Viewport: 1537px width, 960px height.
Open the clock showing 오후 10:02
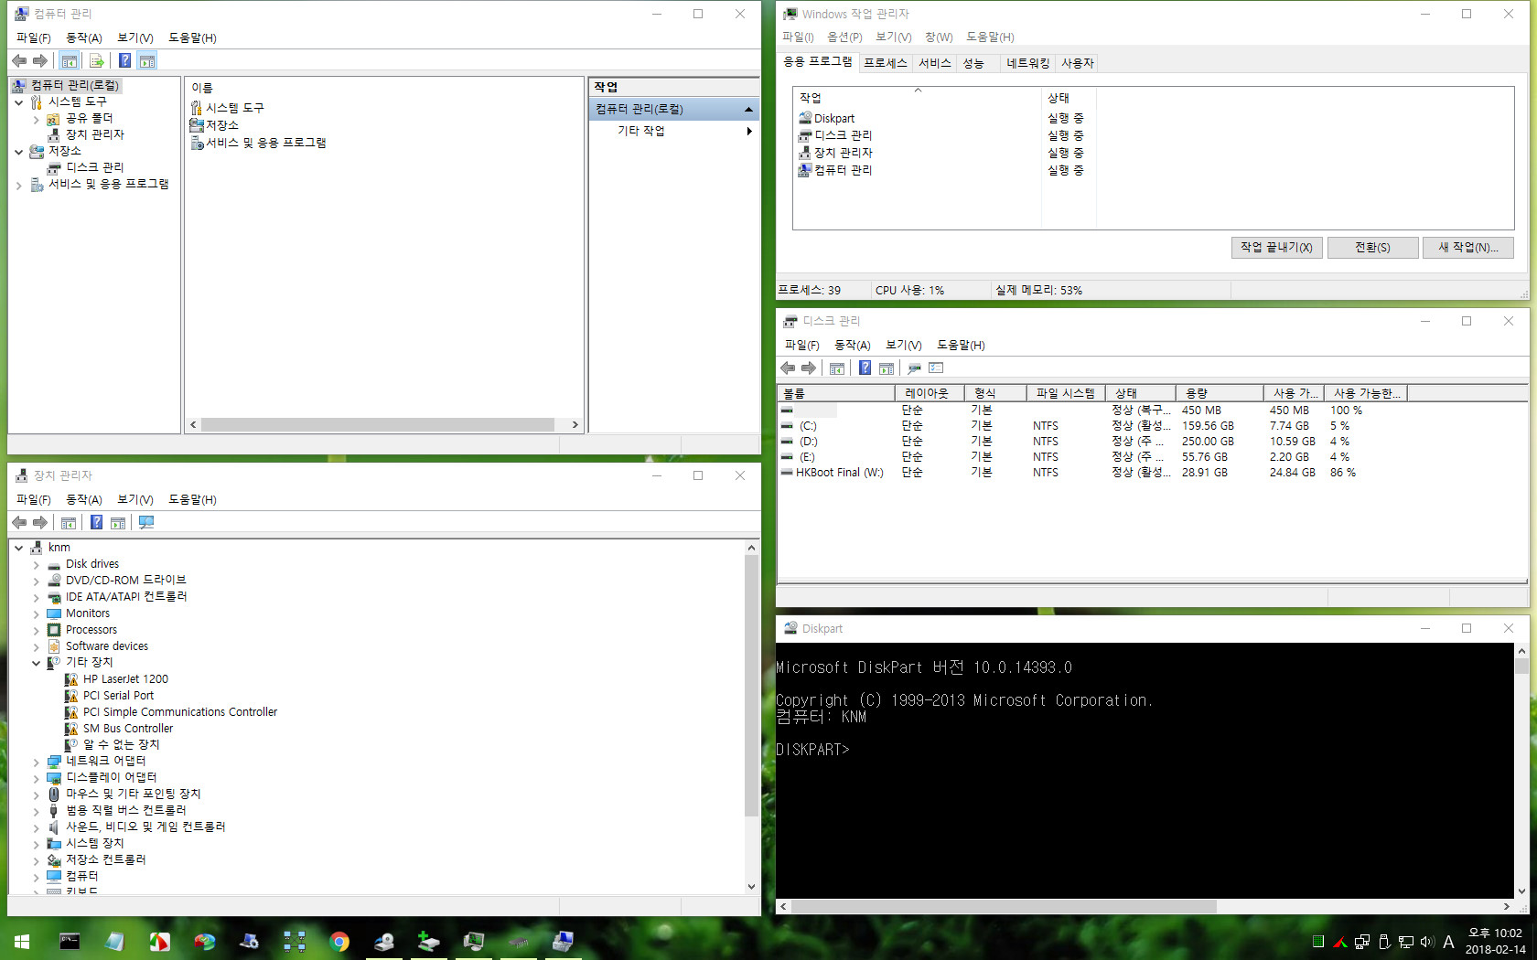[1496, 941]
